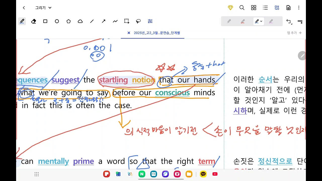Screen dimensions: 322x181
Task: Choose the red pen preset
Action: tap(243, 21)
